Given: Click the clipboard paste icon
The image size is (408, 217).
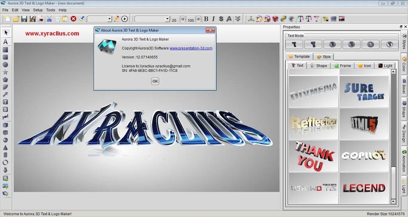Looking at the screenshot, I should pos(65,19).
